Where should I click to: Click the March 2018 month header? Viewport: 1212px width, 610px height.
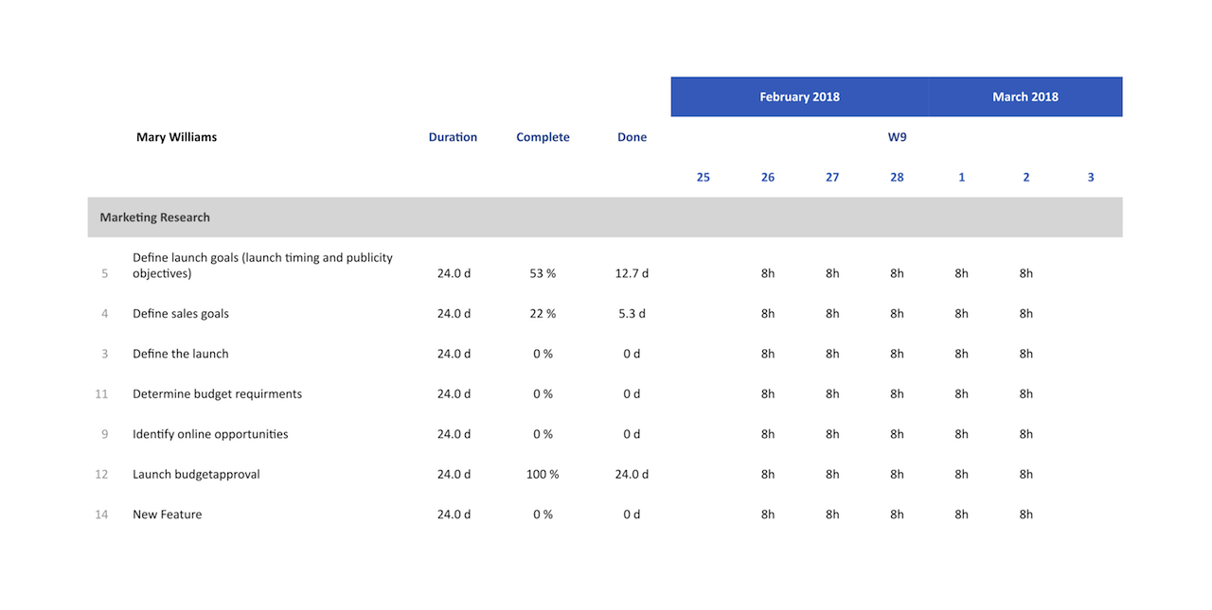pyautogui.click(x=1025, y=96)
